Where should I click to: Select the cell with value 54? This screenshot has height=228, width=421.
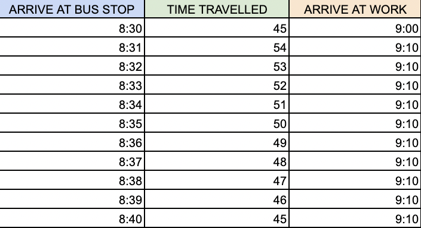[x=217, y=47]
